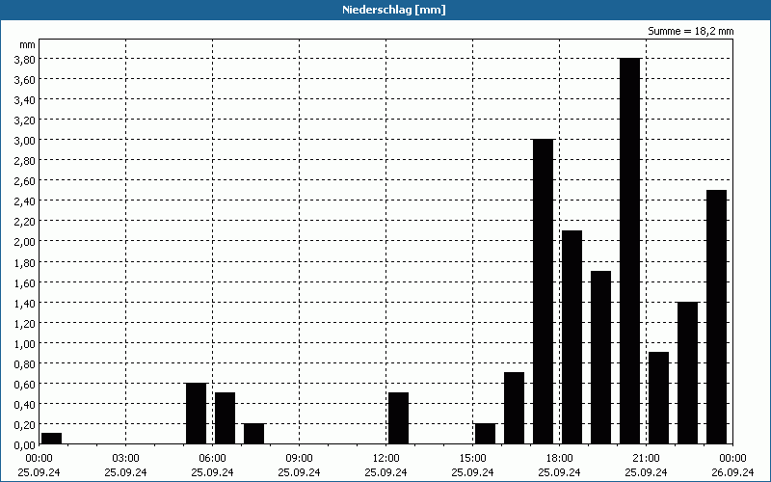Select the "00:00" label at the chart's start
771x482 pixels.
(x=40, y=459)
